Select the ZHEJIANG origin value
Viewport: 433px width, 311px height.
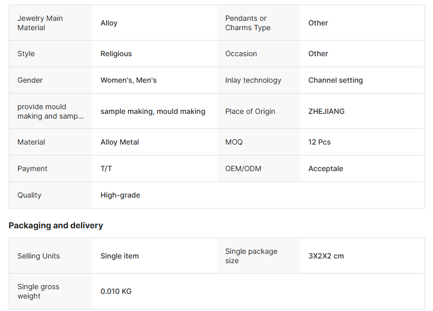point(327,111)
